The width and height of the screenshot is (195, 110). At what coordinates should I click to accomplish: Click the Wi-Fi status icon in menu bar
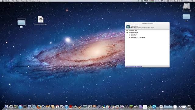[x=162, y=1]
